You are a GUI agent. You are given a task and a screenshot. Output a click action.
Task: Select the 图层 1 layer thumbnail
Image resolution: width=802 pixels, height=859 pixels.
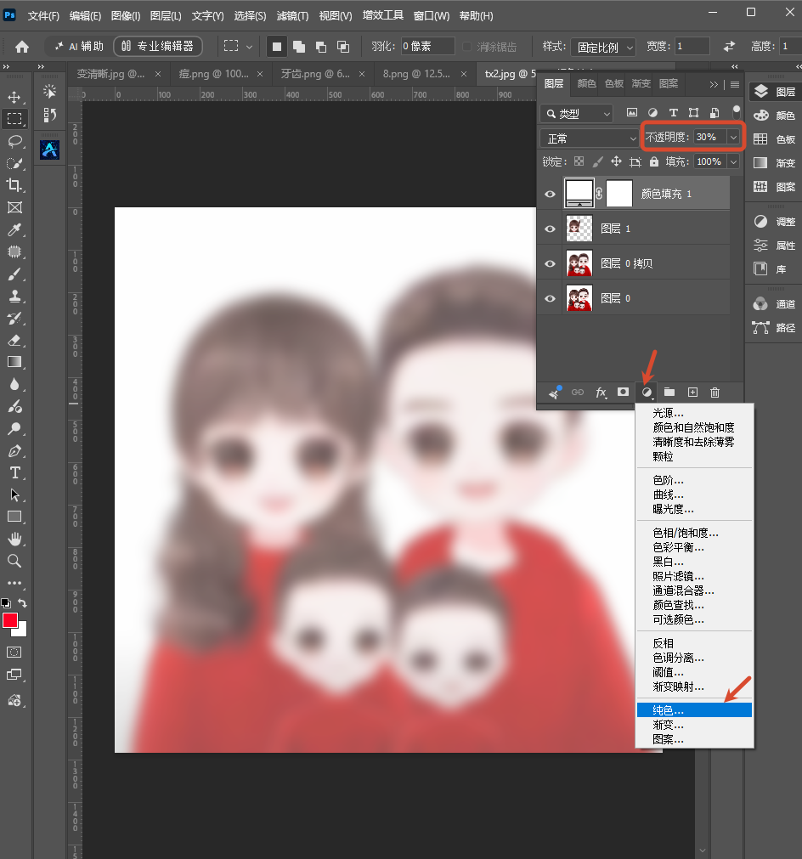click(x=579, y=229)
